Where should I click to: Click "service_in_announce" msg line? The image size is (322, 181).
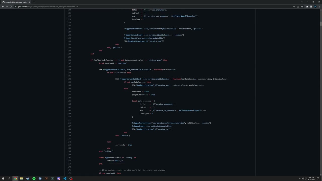(173, 110)
